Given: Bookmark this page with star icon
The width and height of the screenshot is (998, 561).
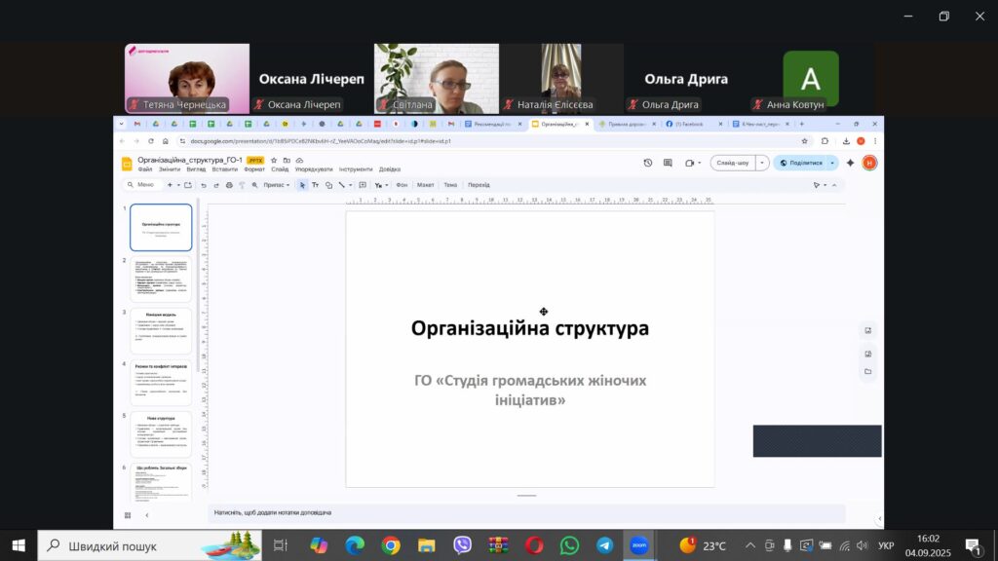Looking at the screenshot, I should click(804, 141).
